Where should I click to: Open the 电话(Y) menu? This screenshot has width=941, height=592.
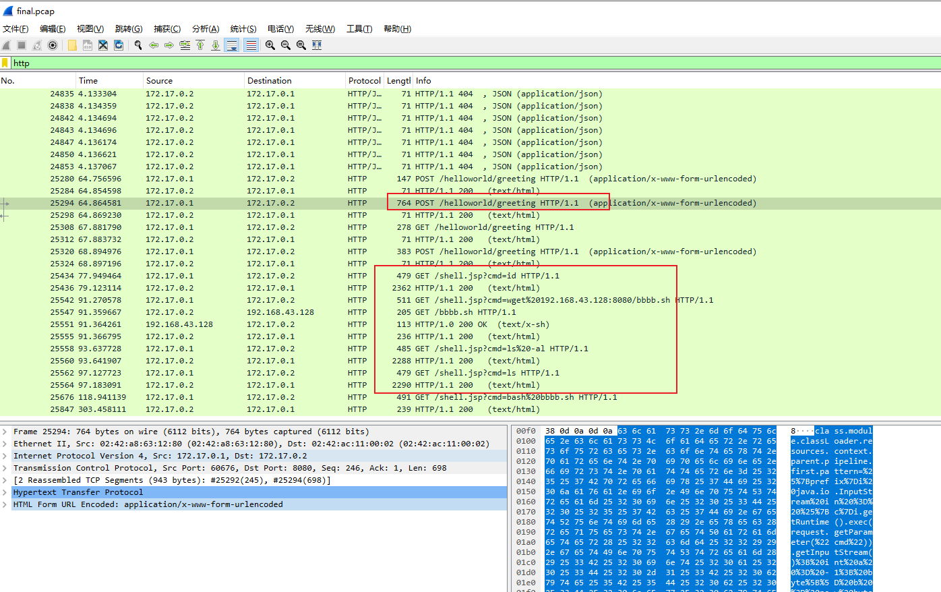point(280,28)
